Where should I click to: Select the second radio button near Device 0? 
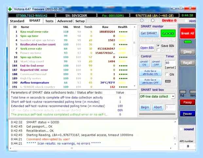click(x=153, y=20)
